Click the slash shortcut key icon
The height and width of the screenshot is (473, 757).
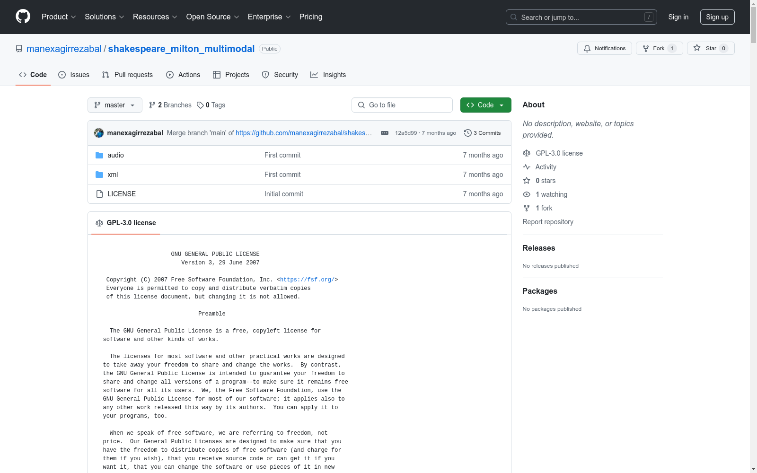649,17
